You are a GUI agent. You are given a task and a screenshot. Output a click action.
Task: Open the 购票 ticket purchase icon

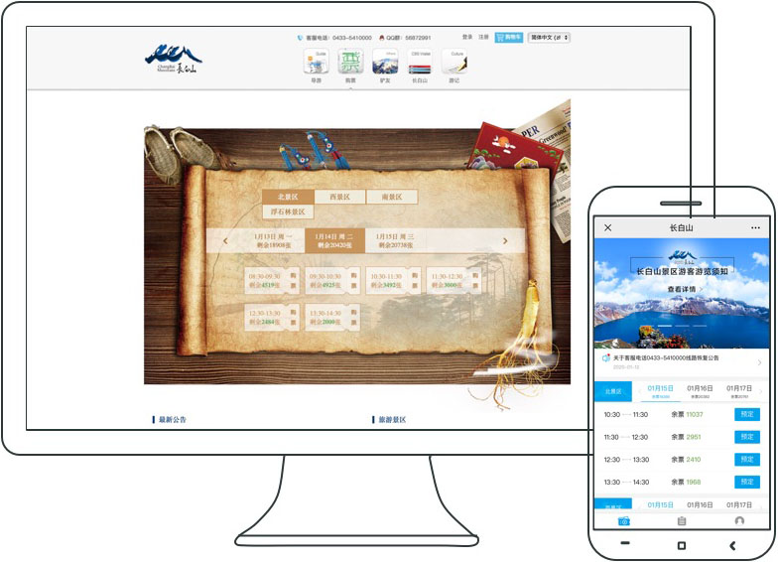[350, 63]
